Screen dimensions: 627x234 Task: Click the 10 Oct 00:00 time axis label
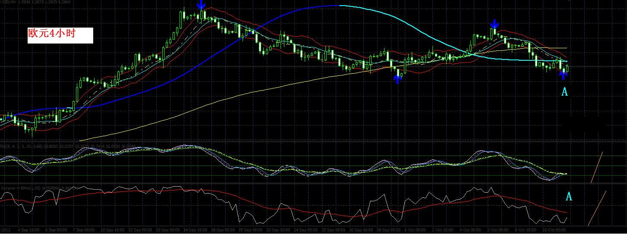pyautogui.click(x=554, y=230)
